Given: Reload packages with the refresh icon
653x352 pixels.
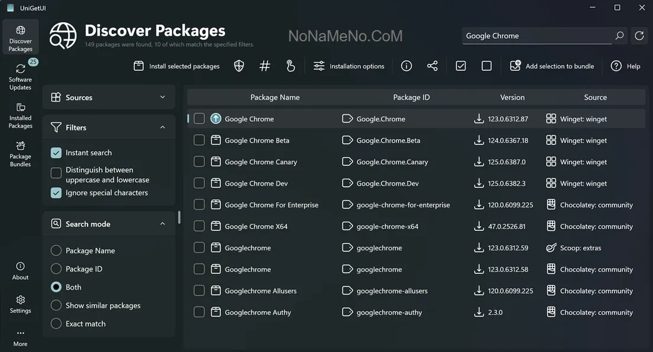Looking at the screenshot, I should (x=639, y=36).
